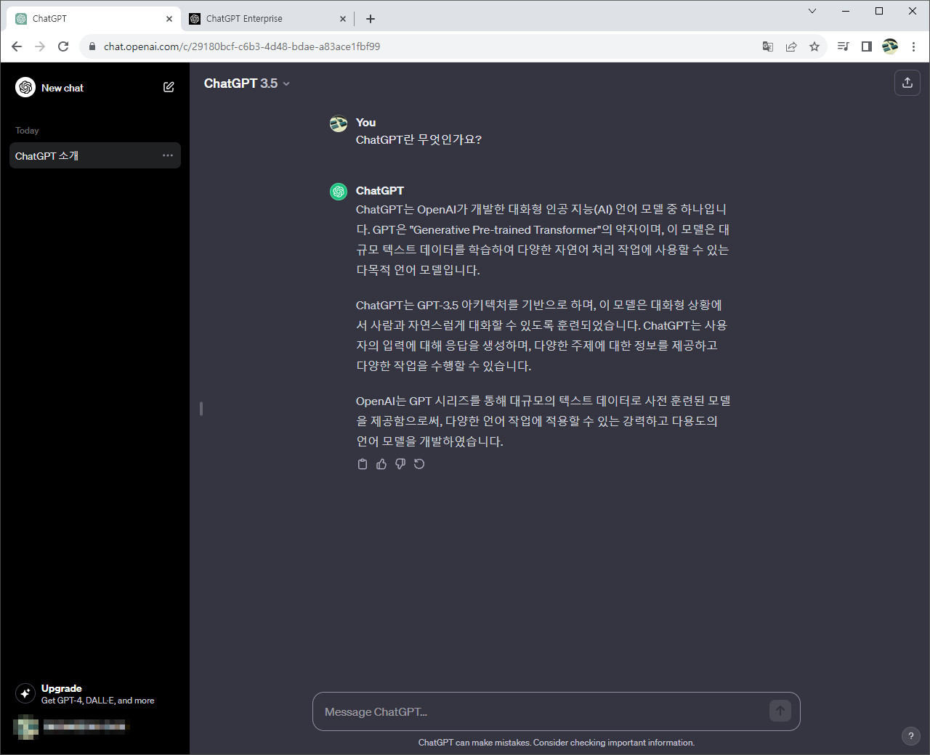Image resolution: width=930 pixels, height=755 pixels.
Task: Give the response a thumbs up
Action: [x=381, y=464]
